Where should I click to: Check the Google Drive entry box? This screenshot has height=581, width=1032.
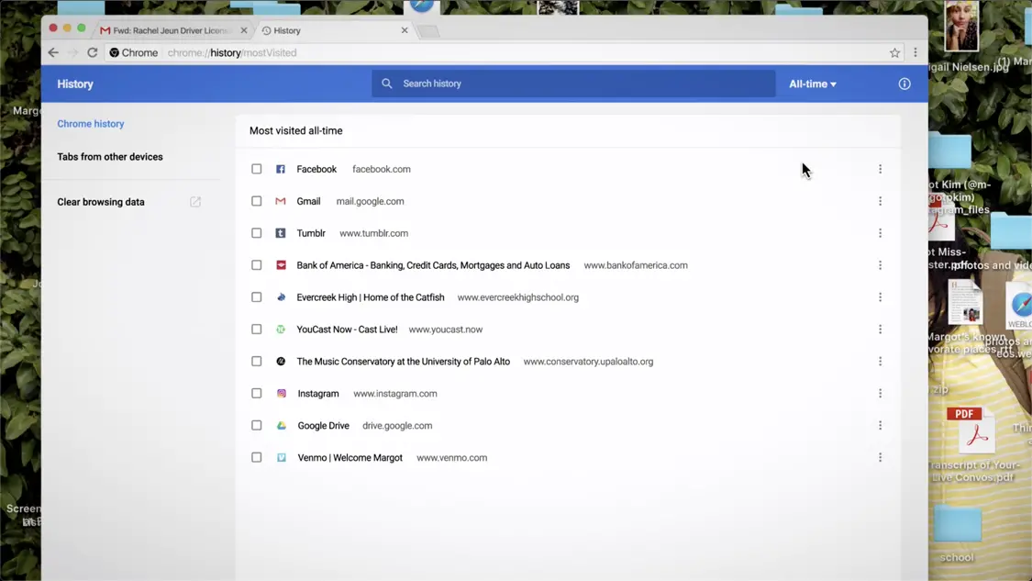[x=257, y=426]
